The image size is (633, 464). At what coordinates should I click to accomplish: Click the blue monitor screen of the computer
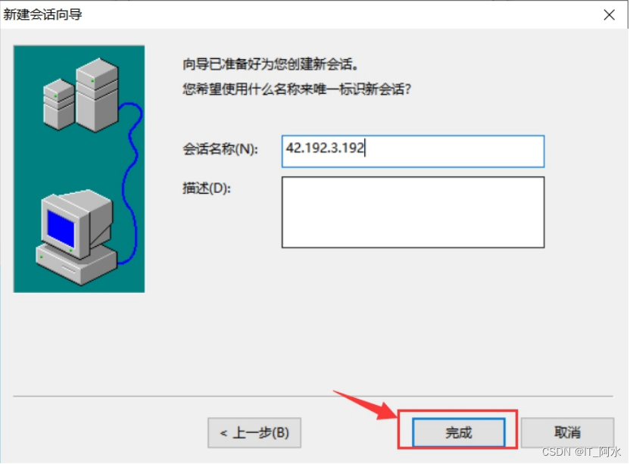tap(61, 229)
